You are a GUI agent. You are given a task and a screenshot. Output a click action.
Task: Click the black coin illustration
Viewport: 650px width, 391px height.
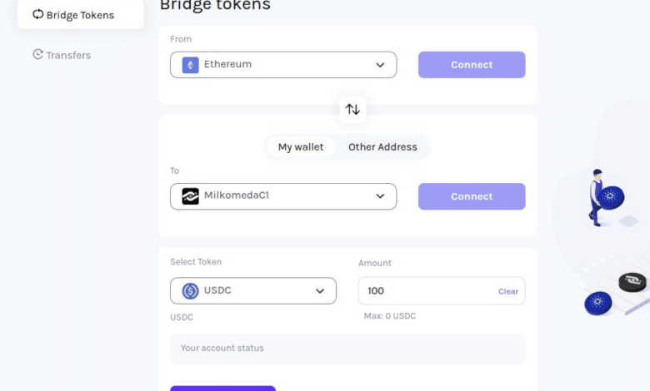632,282
